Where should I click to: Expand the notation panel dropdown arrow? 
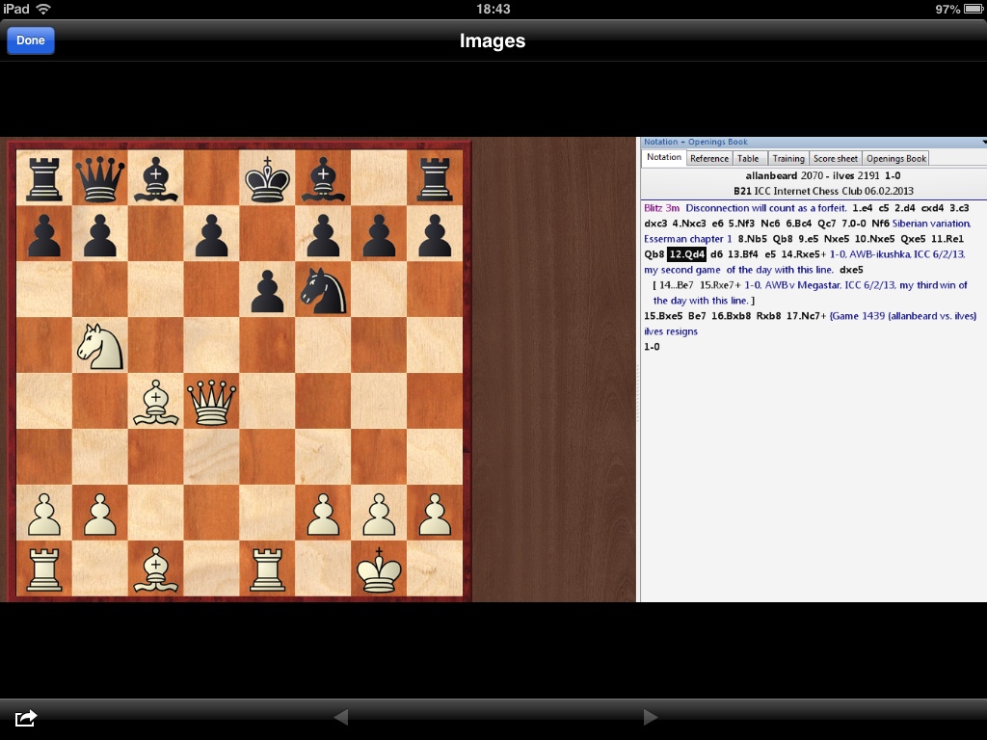point(983,143)
